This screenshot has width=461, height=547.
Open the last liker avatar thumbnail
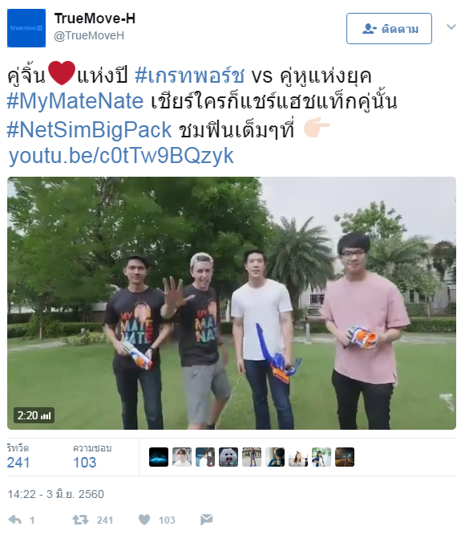pos(345,457)
